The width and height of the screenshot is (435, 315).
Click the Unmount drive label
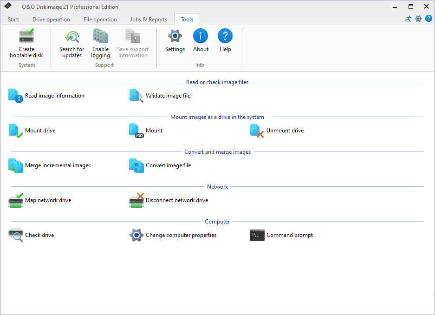point(285,131)
